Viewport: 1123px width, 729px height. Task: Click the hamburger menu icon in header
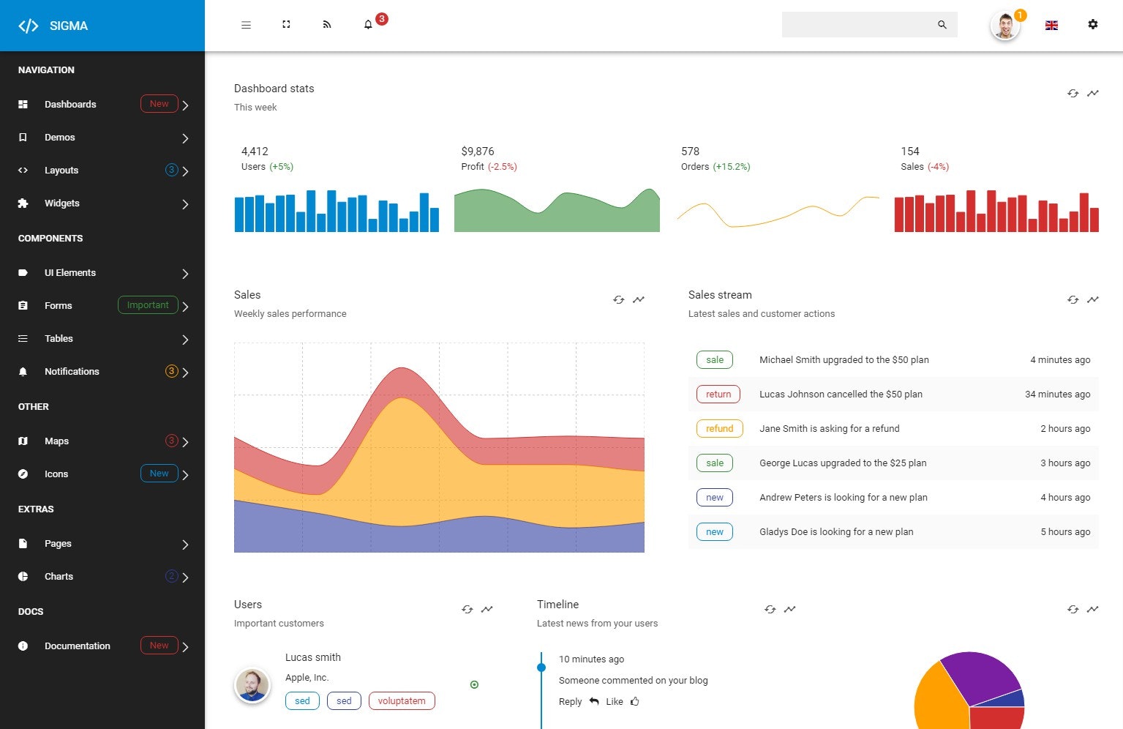coord(246,25)
